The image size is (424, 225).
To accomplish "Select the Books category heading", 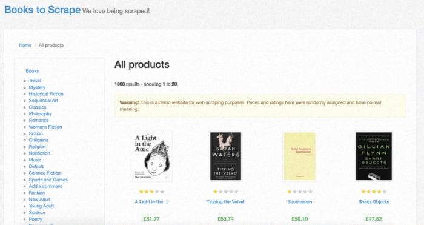I will tap(32, 71).
